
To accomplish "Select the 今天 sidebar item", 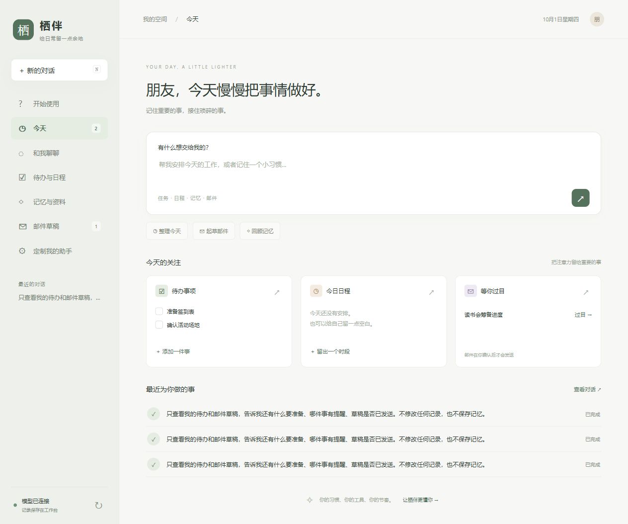I will coord(60,128).
